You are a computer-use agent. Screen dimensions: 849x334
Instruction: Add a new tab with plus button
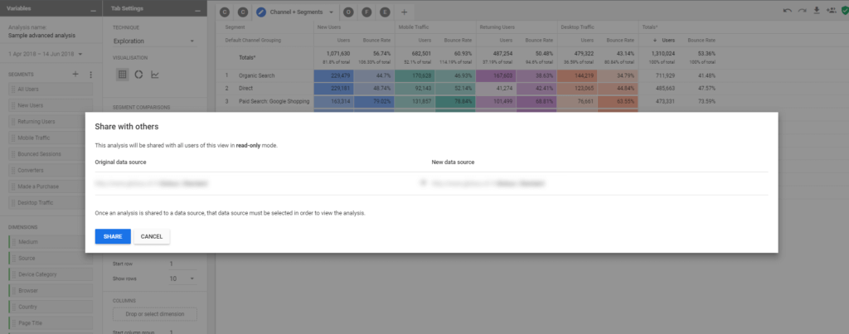404,12
